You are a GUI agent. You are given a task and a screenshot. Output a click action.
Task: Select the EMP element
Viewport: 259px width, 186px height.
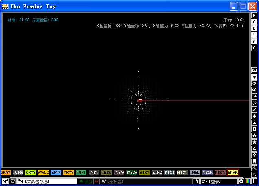(x=56, y=173)
